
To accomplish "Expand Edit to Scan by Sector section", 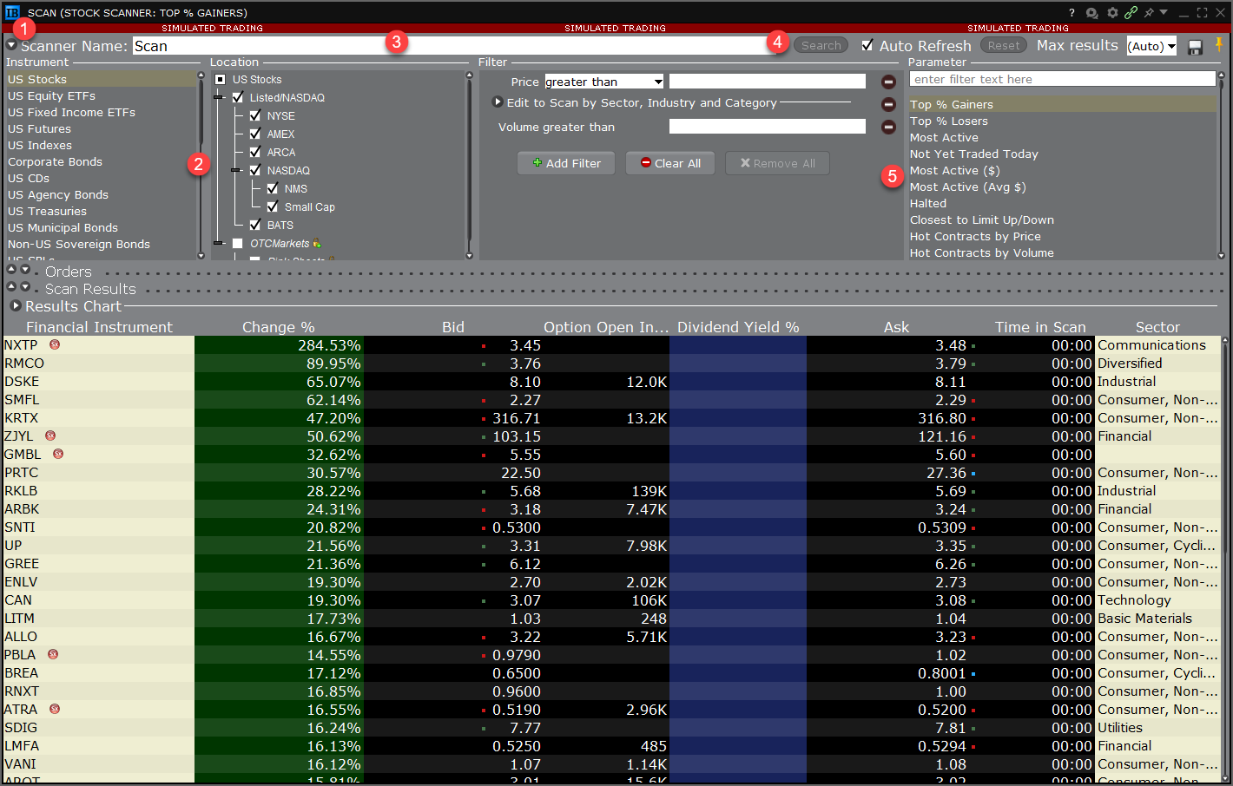I will (498, 102).
